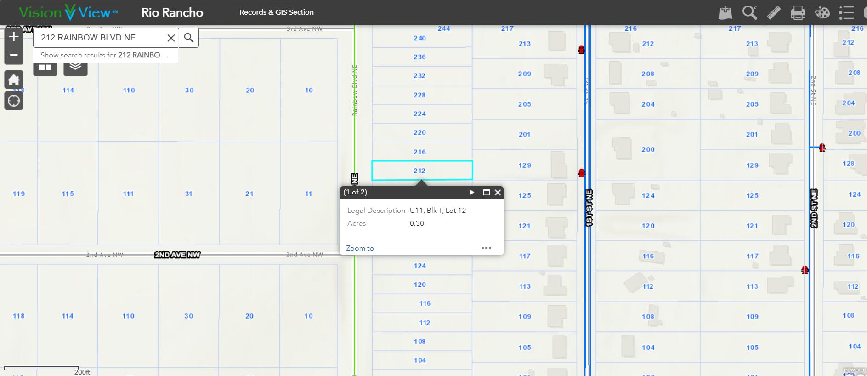Click the Zoom to link
This screenshot has width=867, height=376.
[x=360, y=248]
